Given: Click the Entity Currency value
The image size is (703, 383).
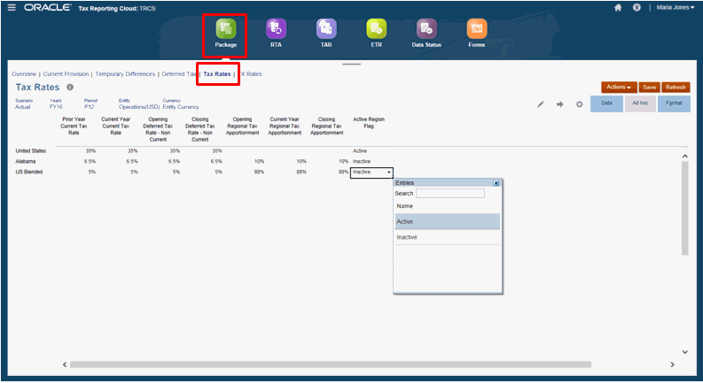Looking at the screenshot, I should pyautogui.click(x=181, y=107).
